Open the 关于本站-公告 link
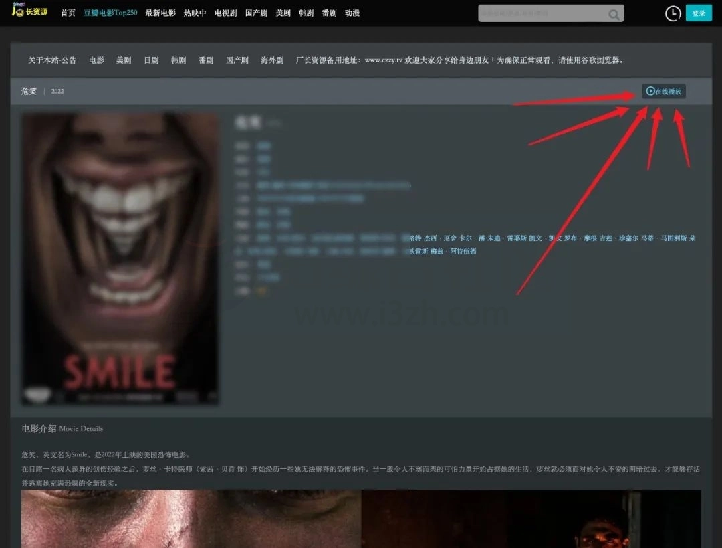Screen dimensions: 722x548 click(52, 60)
